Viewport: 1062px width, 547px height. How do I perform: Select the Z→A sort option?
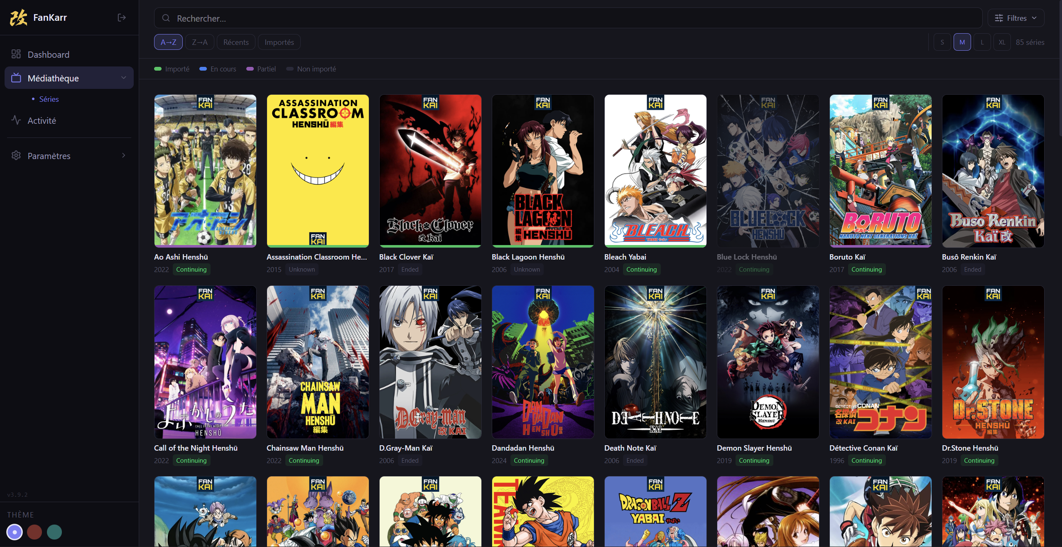[x=200, y=42]
